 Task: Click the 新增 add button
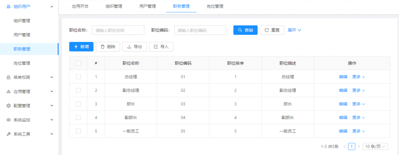[81, 47]
